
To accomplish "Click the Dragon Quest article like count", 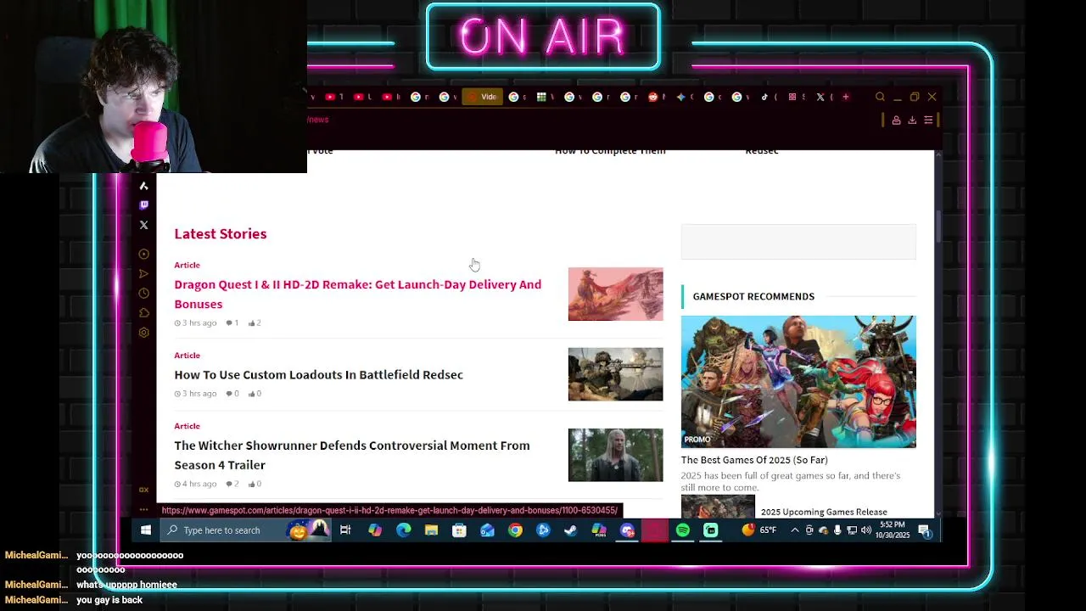I will (255, 322).
